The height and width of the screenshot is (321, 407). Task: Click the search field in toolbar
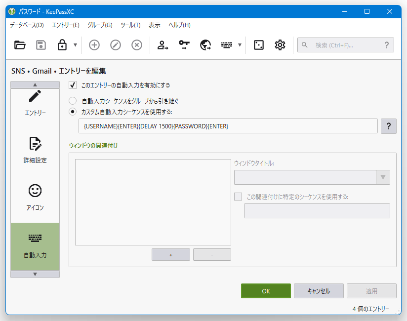tap(345, 45)
